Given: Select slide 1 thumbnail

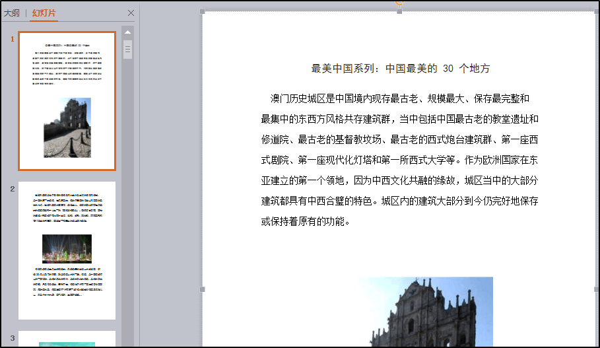Looking at the screenshot, I should pos(67,100).
